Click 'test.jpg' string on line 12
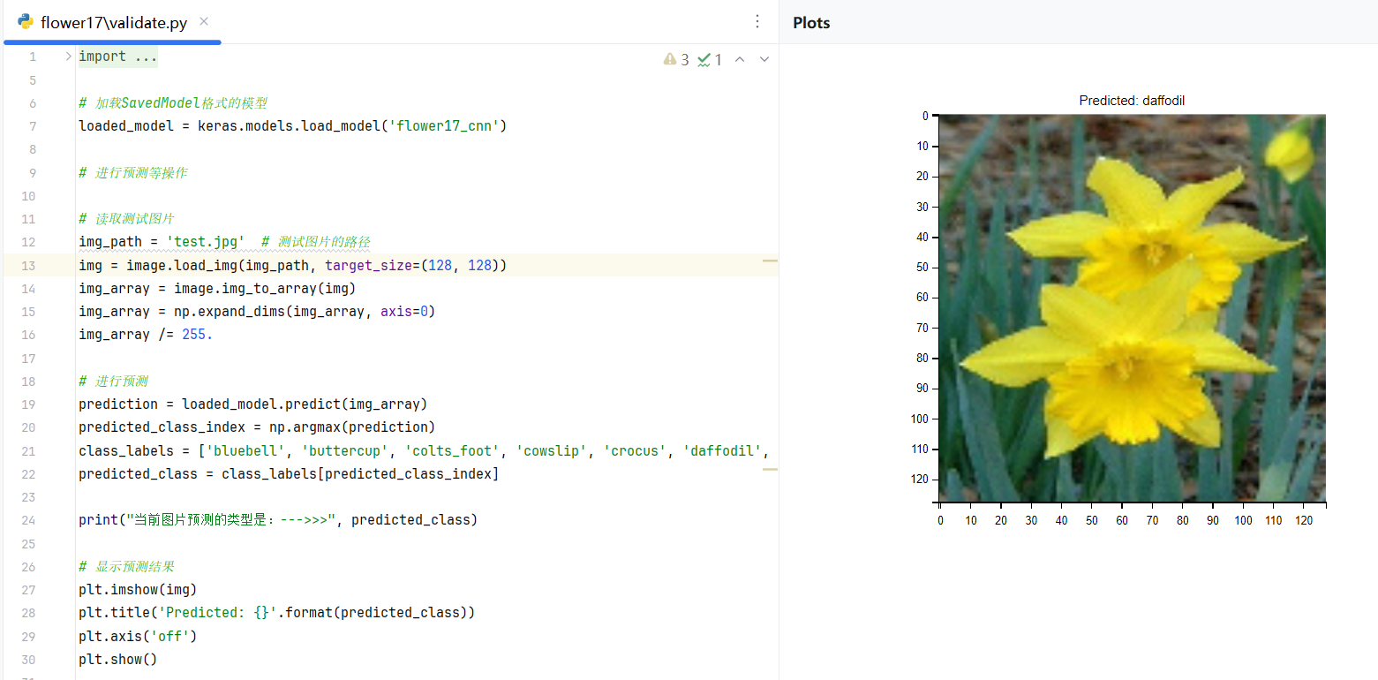 pyautogui.click(x=206, y=242)
